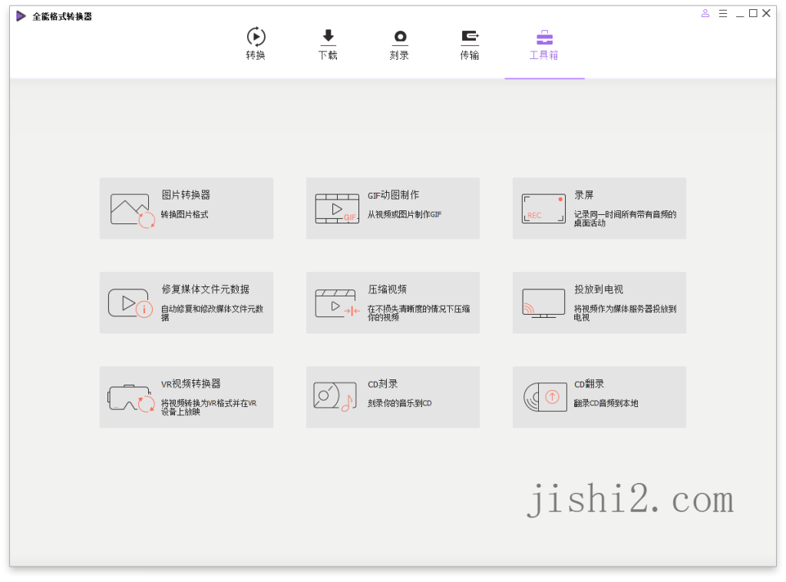Image resolution: width=786 pixels, height=582 pixels.
Task: Click the 压缩视频 clapperboard icon
Action: (x=337, y=303)
